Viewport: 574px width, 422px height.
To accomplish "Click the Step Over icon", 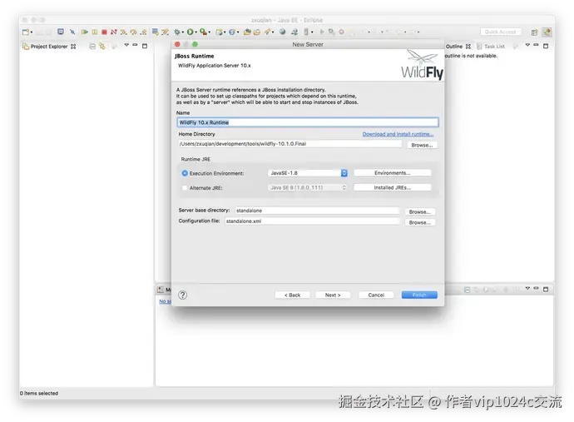I will (134, 32).
